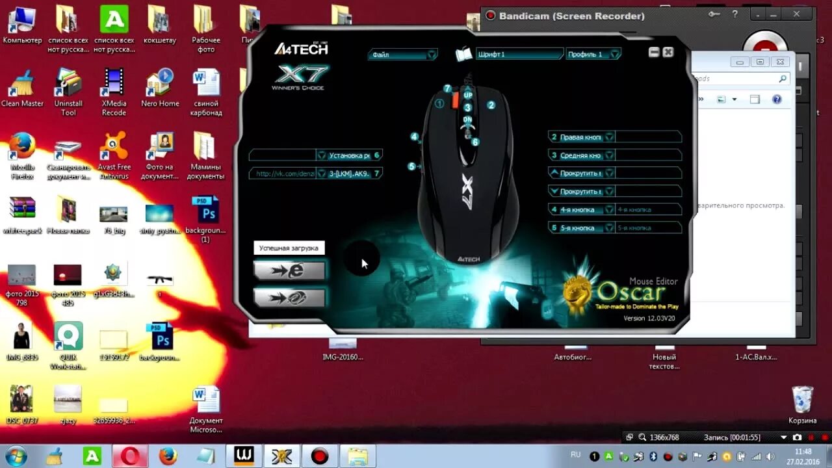Click the Шрифт 1 script name field
The height and width of the screenshot is (468, 832).
tap(519, 55)
